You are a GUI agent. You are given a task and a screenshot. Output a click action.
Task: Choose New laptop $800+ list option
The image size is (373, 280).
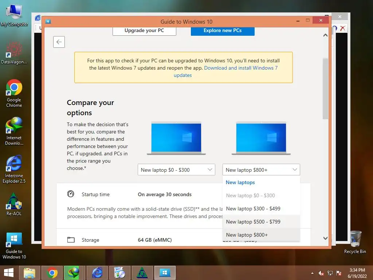(x=261, y=235)
